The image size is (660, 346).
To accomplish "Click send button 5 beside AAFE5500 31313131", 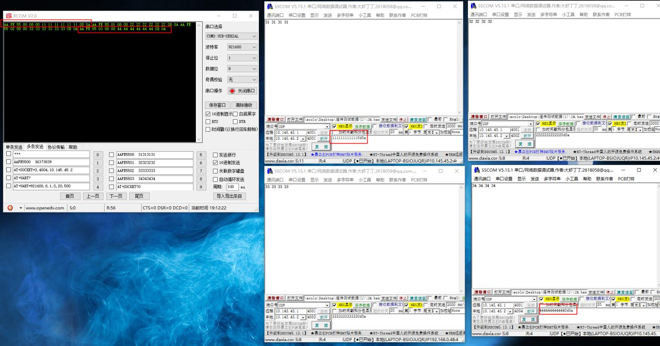I will [x=201, y=155].
